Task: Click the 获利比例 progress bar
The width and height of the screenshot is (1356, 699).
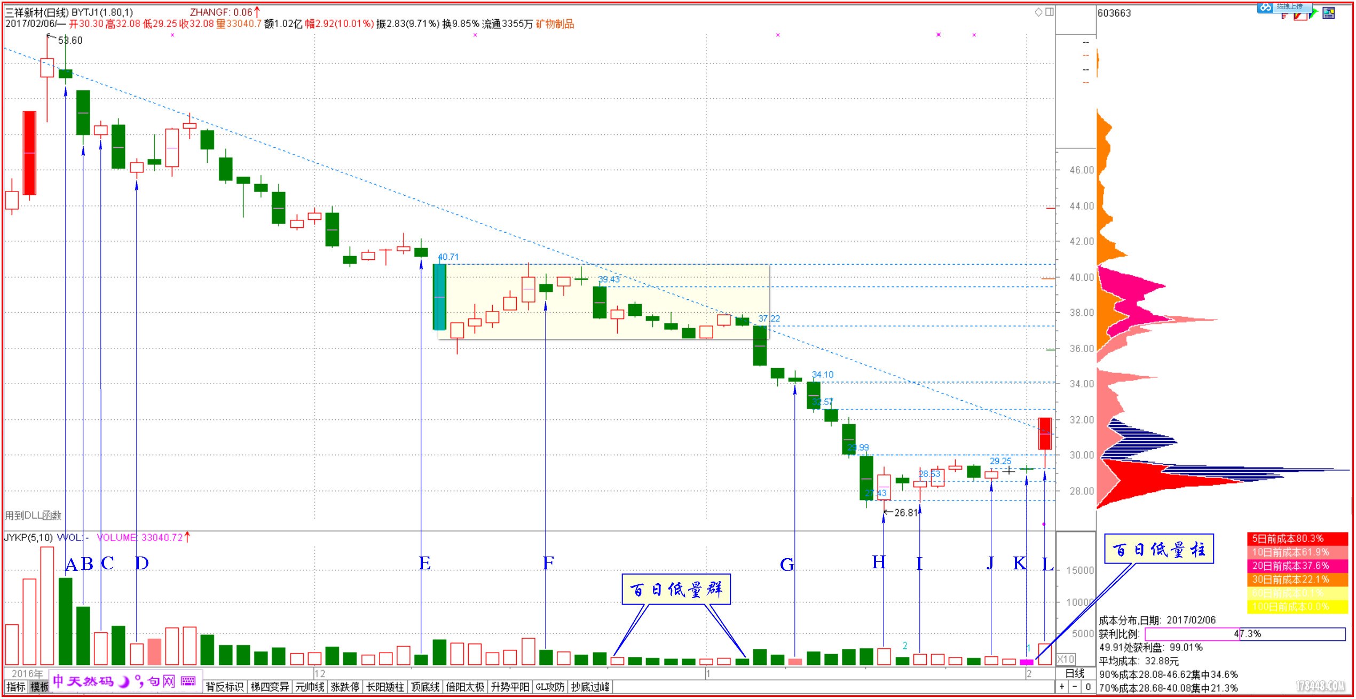Action: coord(1245,634)
